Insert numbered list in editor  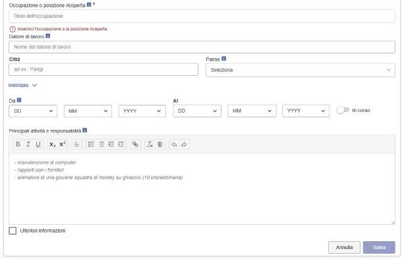click(x=91, y=144)
